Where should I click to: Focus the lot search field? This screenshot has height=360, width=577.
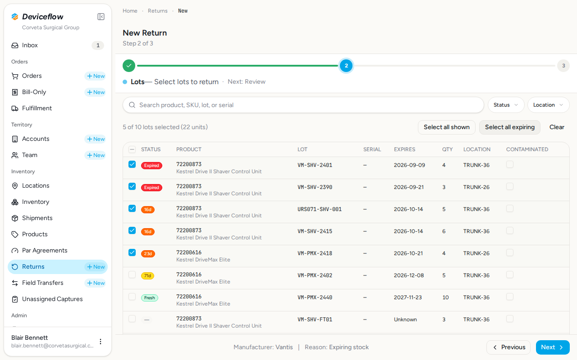pyautogui.click(x=303, y=105)
